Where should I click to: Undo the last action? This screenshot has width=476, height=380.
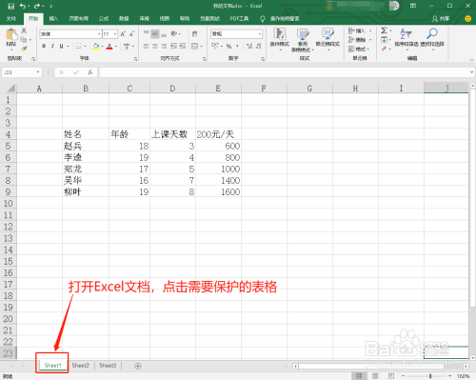(23, 6)
